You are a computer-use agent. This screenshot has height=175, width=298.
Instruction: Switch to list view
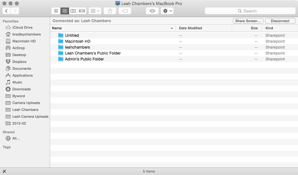click(65, 11)
